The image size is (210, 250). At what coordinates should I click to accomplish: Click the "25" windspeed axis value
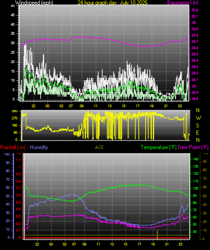tap(13, 52)
